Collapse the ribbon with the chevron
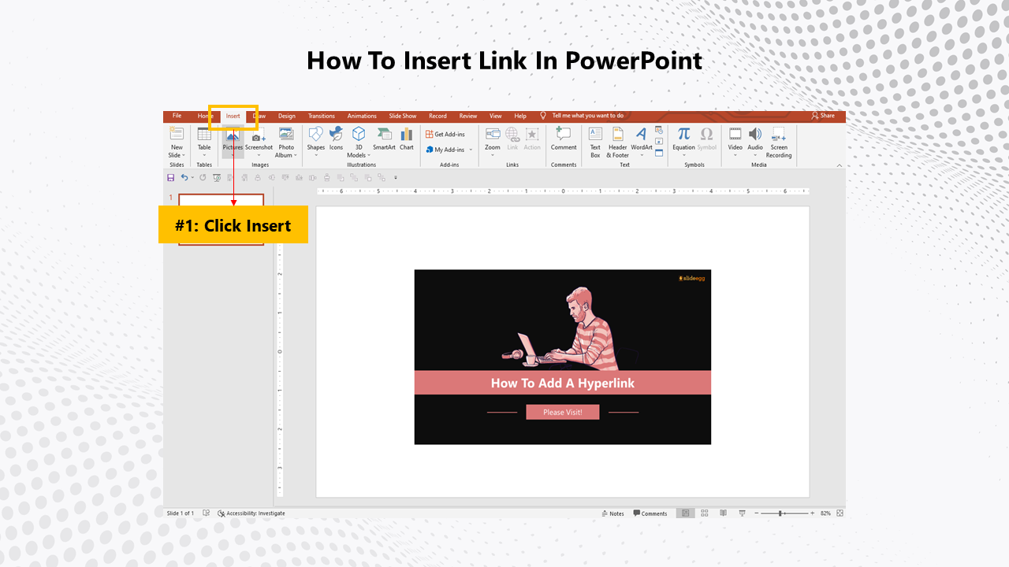 coord(840,165)
